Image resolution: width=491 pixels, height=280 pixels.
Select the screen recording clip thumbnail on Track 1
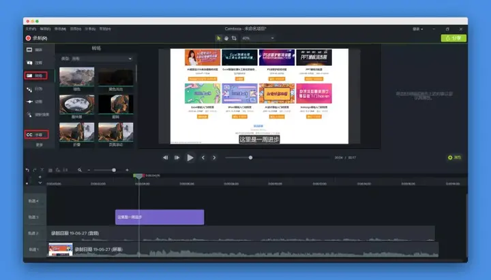61,249
